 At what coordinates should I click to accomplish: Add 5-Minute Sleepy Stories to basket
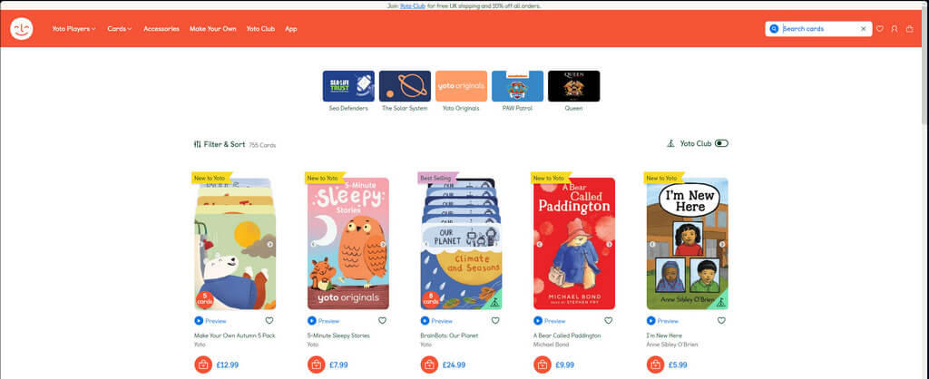click(317, 364)
